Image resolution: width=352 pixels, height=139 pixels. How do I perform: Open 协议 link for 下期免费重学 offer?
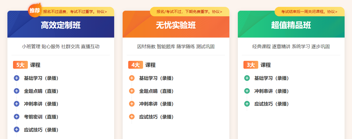217,12
